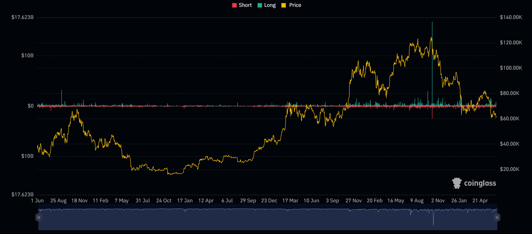
Task: Click the '21 Apr' date label
Action: point(480,201)
